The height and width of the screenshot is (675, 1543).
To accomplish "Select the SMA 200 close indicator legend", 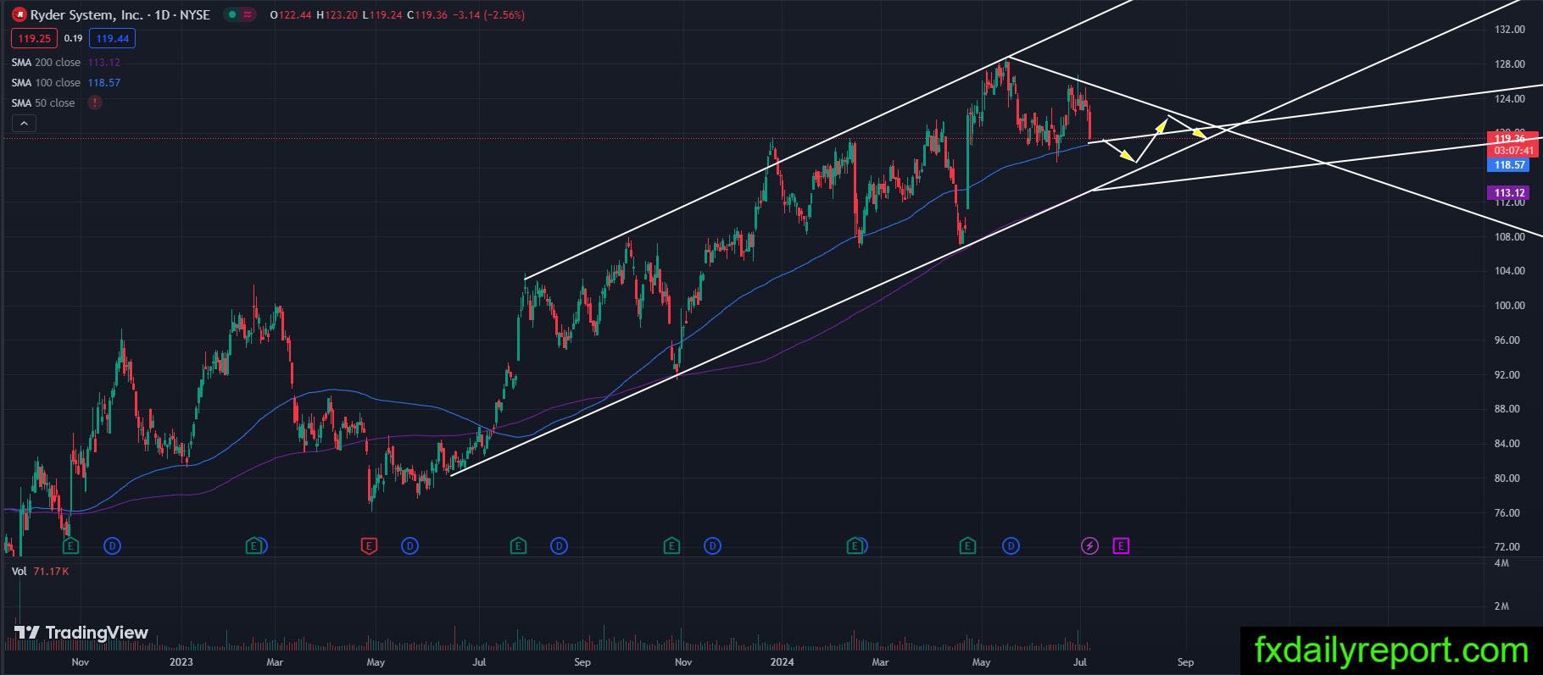I will (46, 63).
